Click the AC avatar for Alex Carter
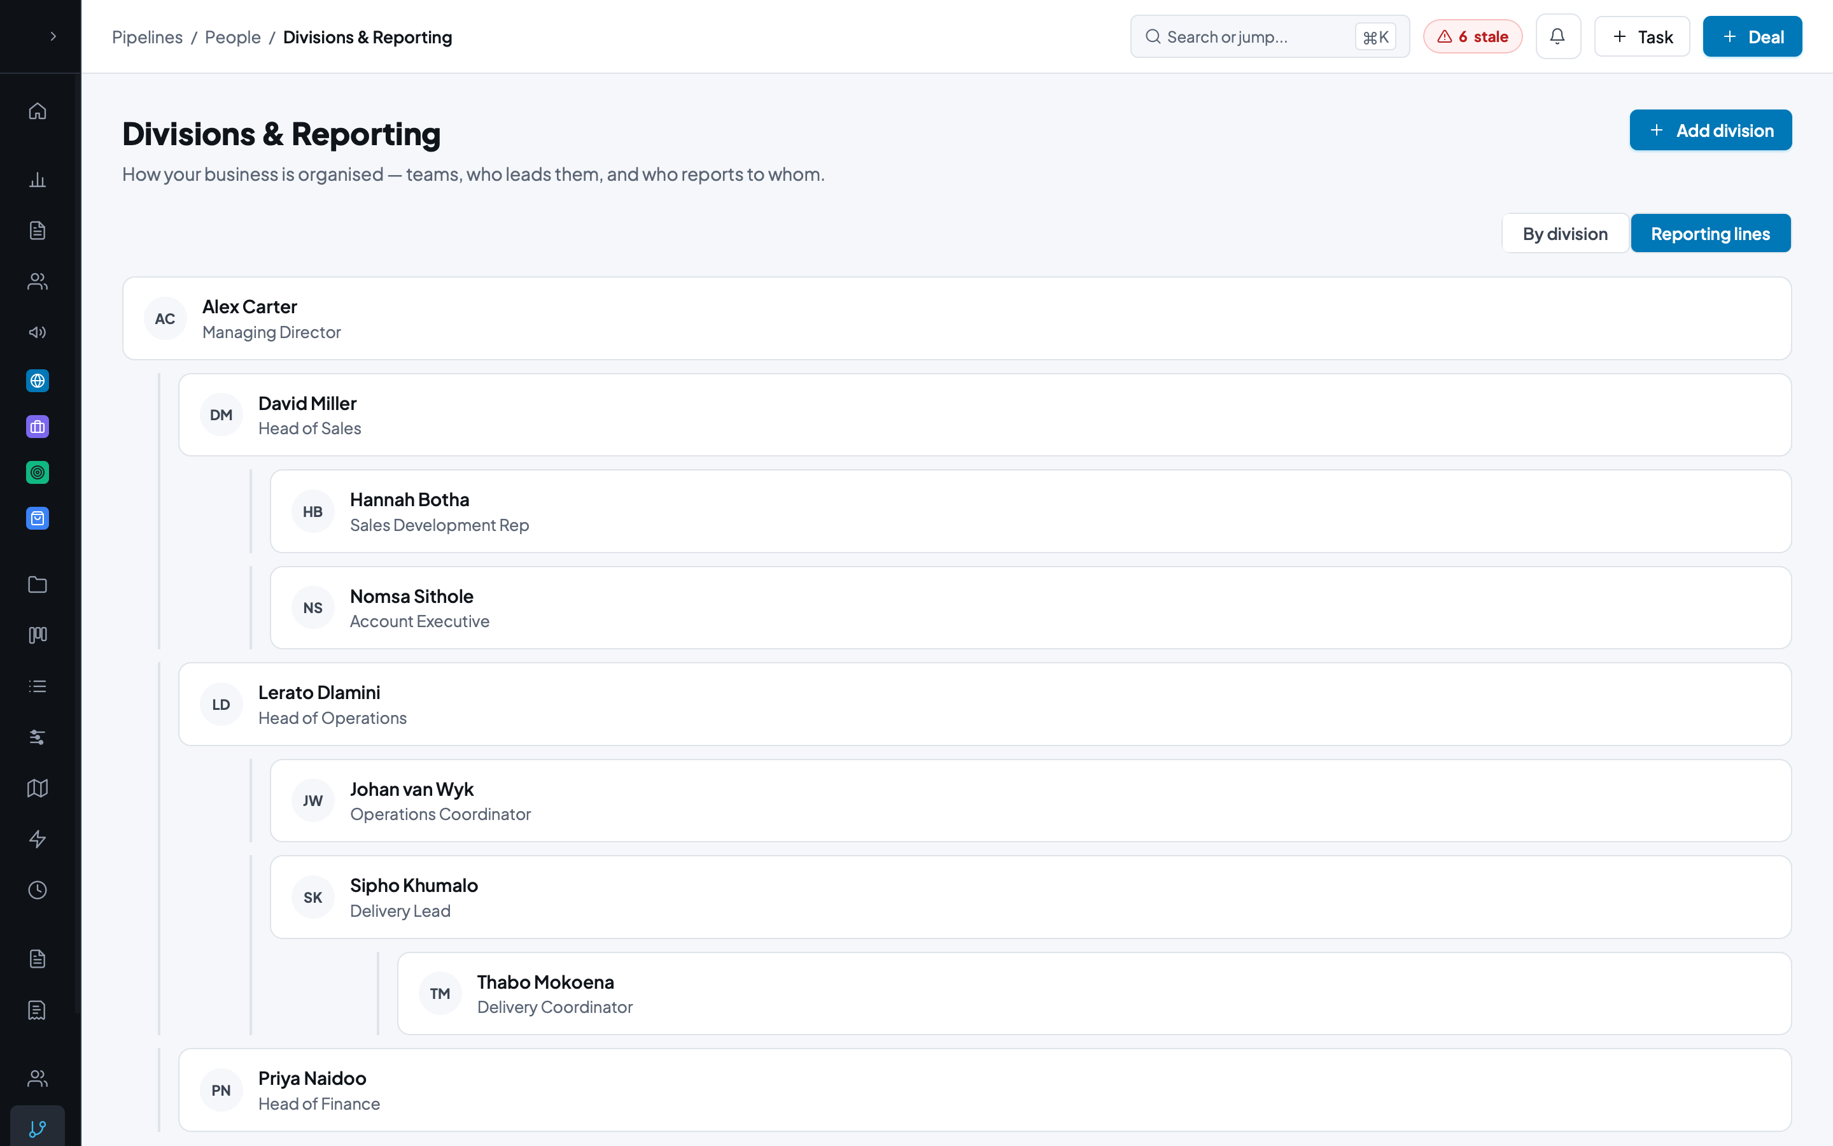Screen dimensions: 1833x1146 pyautogui.click(x=165, y=318)
